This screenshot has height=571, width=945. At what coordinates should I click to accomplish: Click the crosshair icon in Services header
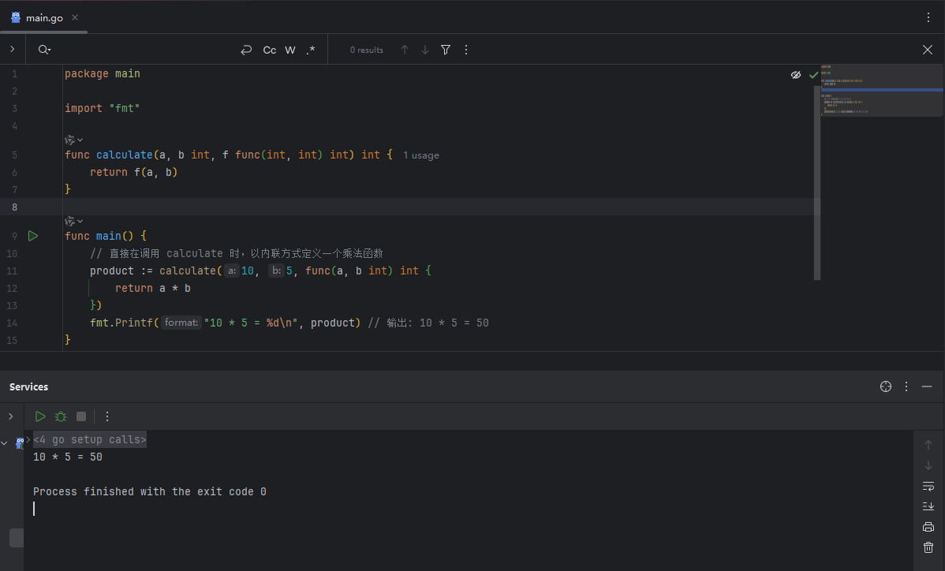pos(886,386)
